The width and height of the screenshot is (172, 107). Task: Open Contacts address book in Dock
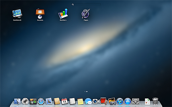click(57, 101)
